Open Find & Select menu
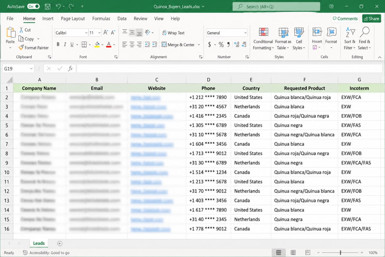Viewport: 385px width, 257px height. point(365,39)
